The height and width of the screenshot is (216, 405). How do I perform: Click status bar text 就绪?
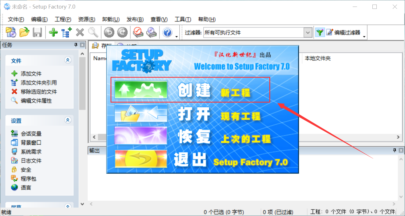(x=7, y=212)
